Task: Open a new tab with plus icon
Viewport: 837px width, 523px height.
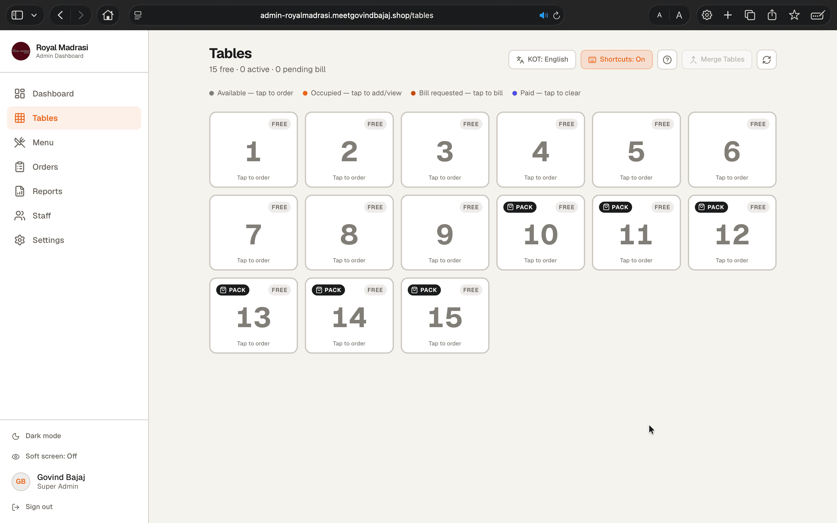Action: pos(728,15)
